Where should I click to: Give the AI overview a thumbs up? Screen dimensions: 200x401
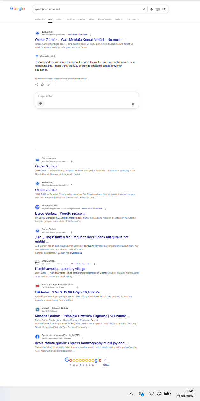(x=42, y=85)
